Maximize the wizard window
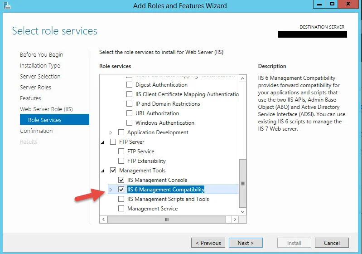 (332, 4)
